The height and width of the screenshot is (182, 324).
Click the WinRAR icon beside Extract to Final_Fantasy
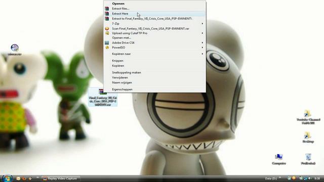click(x=107, y=19)
